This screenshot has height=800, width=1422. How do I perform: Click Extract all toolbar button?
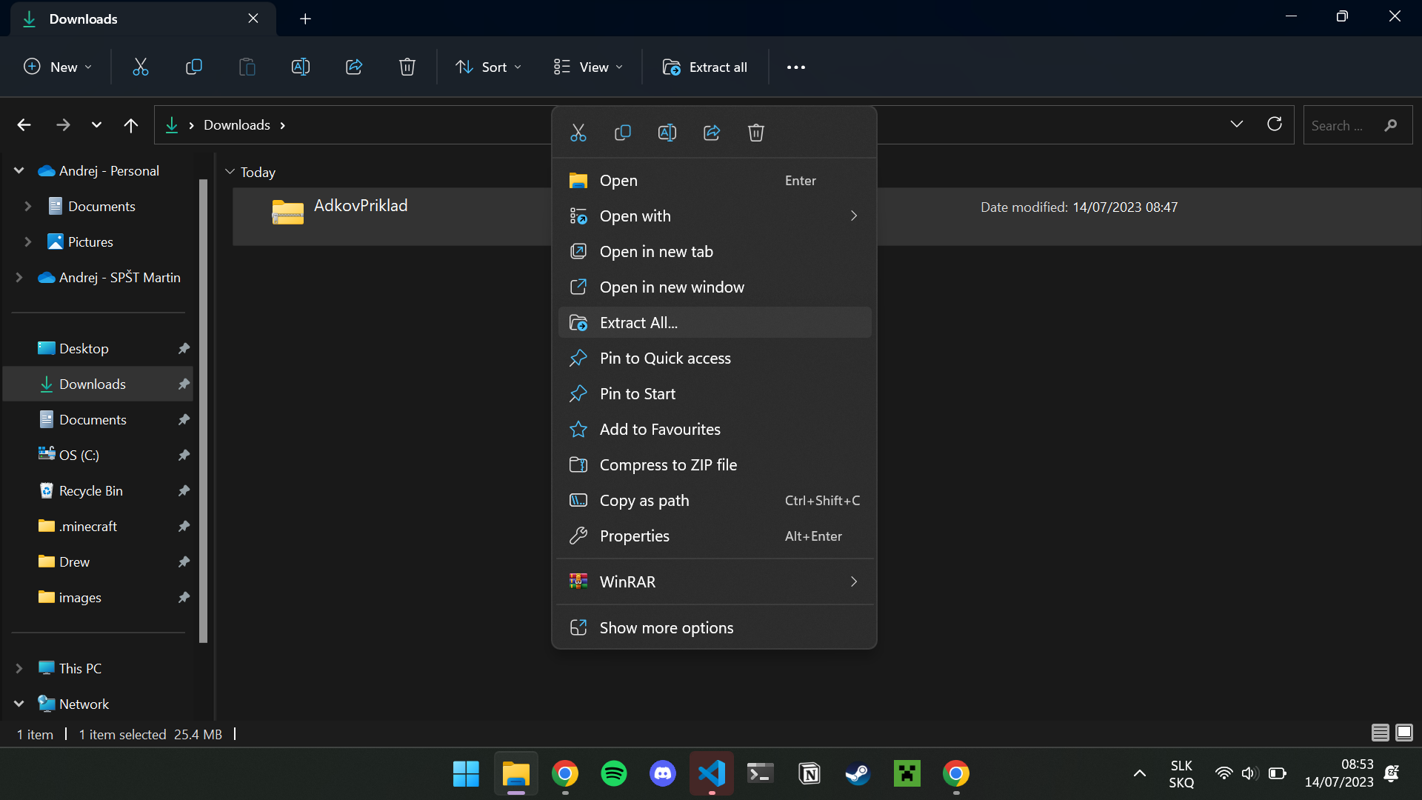pyautogui.click(x=705, y=67)
